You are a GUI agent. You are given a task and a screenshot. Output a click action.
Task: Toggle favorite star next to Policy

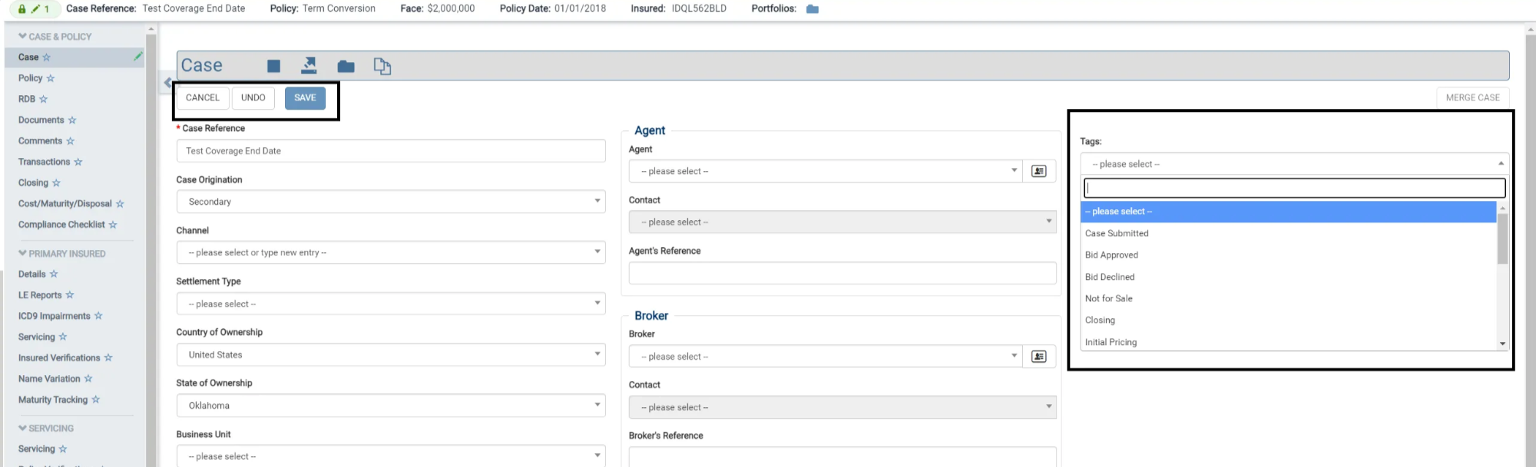point(51,78)
